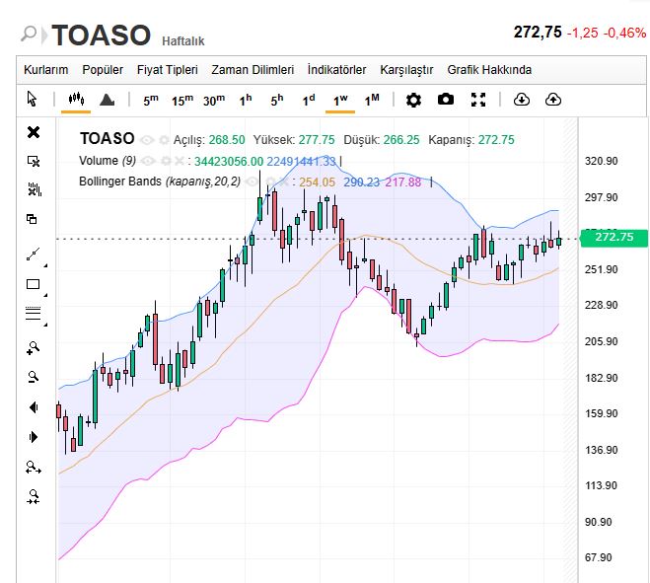The image size is (650, 583).
Task: Open the Popüler menu
Action: point(103,70)
